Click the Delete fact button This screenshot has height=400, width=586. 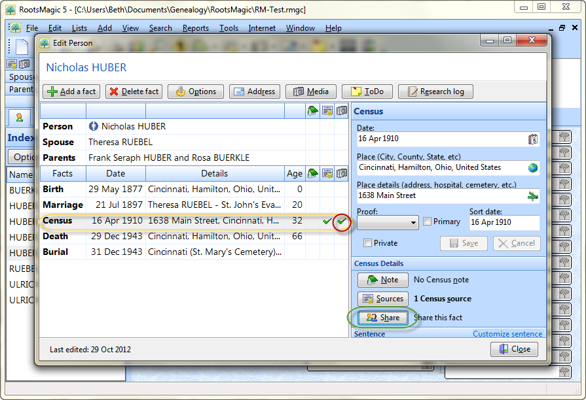tap(134, 92)
